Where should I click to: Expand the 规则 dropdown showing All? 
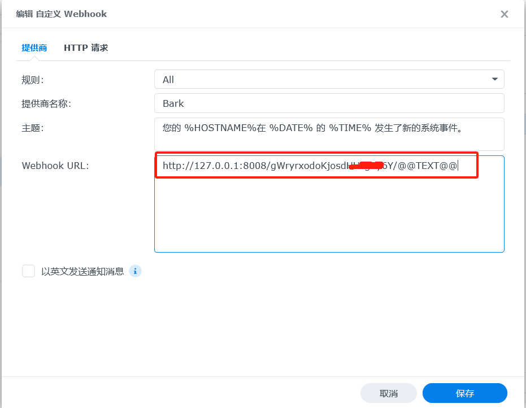click(329, 80)
